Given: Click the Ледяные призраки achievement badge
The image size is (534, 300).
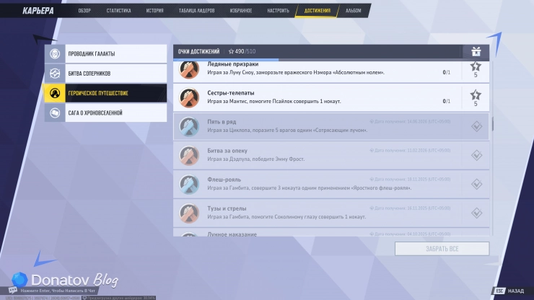Looking at the screenshot, I should (x=189, y=69).
